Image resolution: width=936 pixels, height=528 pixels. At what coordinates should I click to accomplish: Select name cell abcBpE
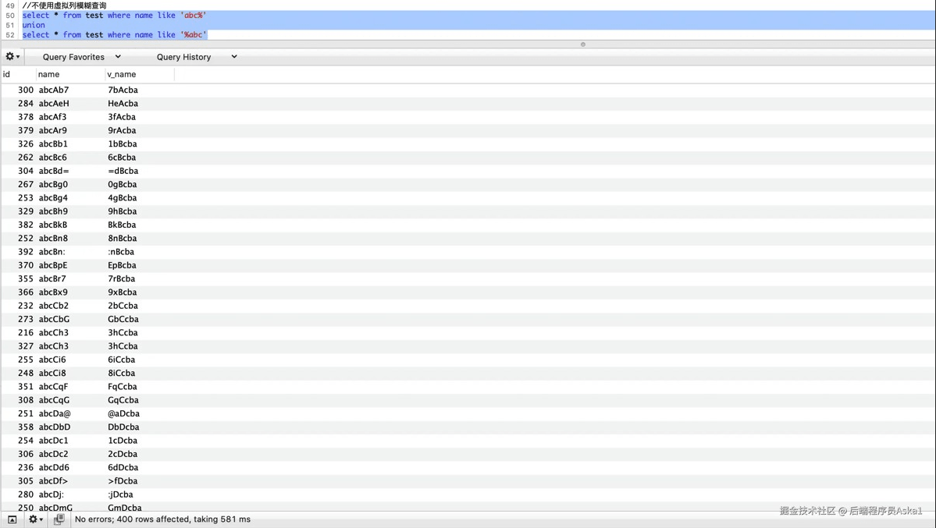coord(52,265)
